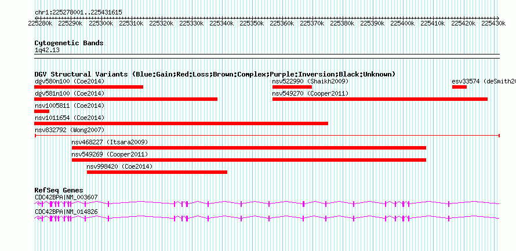Click the 225310k ruler tick label
The width and height of the screenshot is (516, 251).
pyautogui.click(x=131, y=23)
